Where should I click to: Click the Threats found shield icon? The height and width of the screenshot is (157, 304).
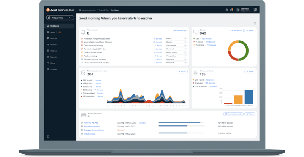(83, 73)
